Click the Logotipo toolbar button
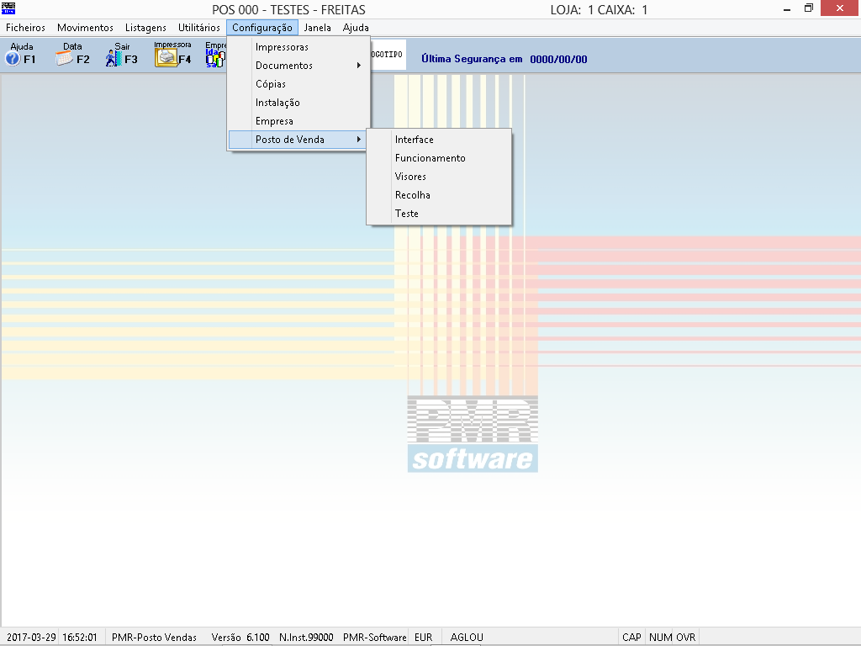 point(388,54)
